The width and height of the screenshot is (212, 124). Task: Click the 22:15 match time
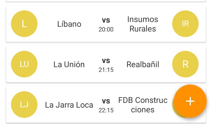pos(106,110)
